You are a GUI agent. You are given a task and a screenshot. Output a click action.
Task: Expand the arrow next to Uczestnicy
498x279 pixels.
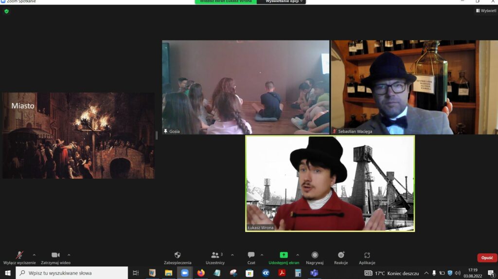[232, 255]
